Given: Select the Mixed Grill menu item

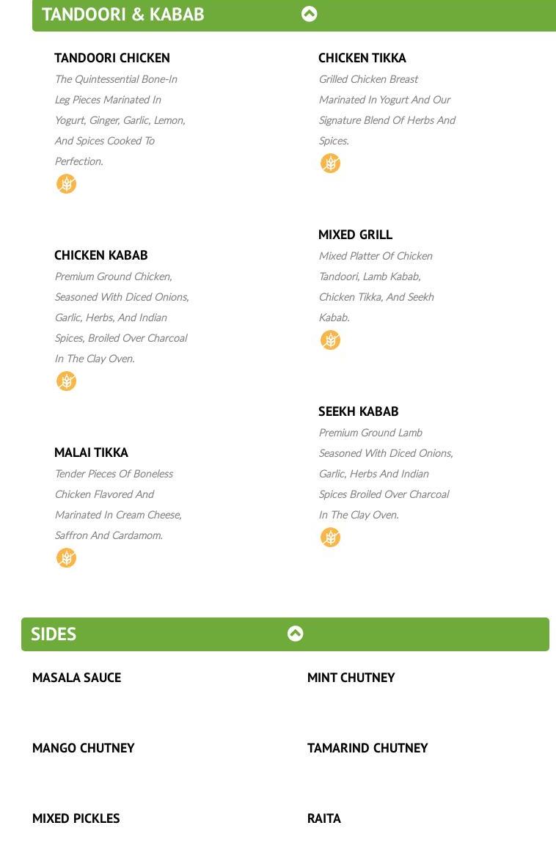Looking at the screenshot, I should click(x=355, y=235).
